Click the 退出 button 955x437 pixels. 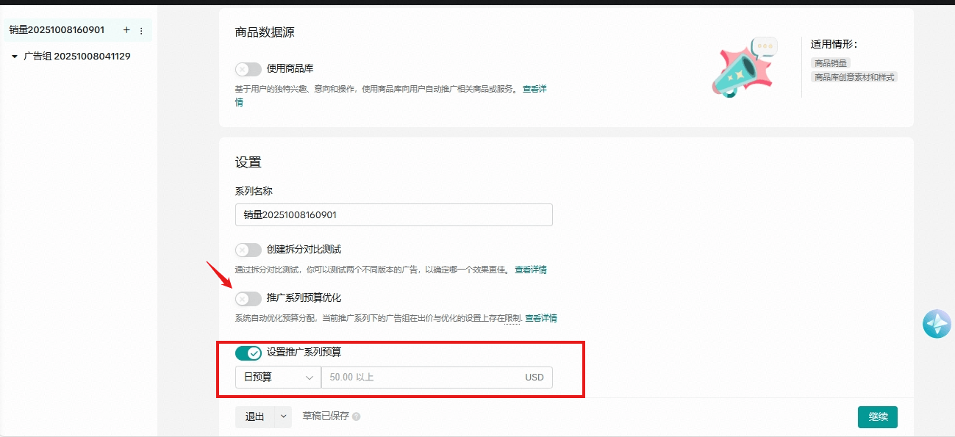(x=254, y=416)
